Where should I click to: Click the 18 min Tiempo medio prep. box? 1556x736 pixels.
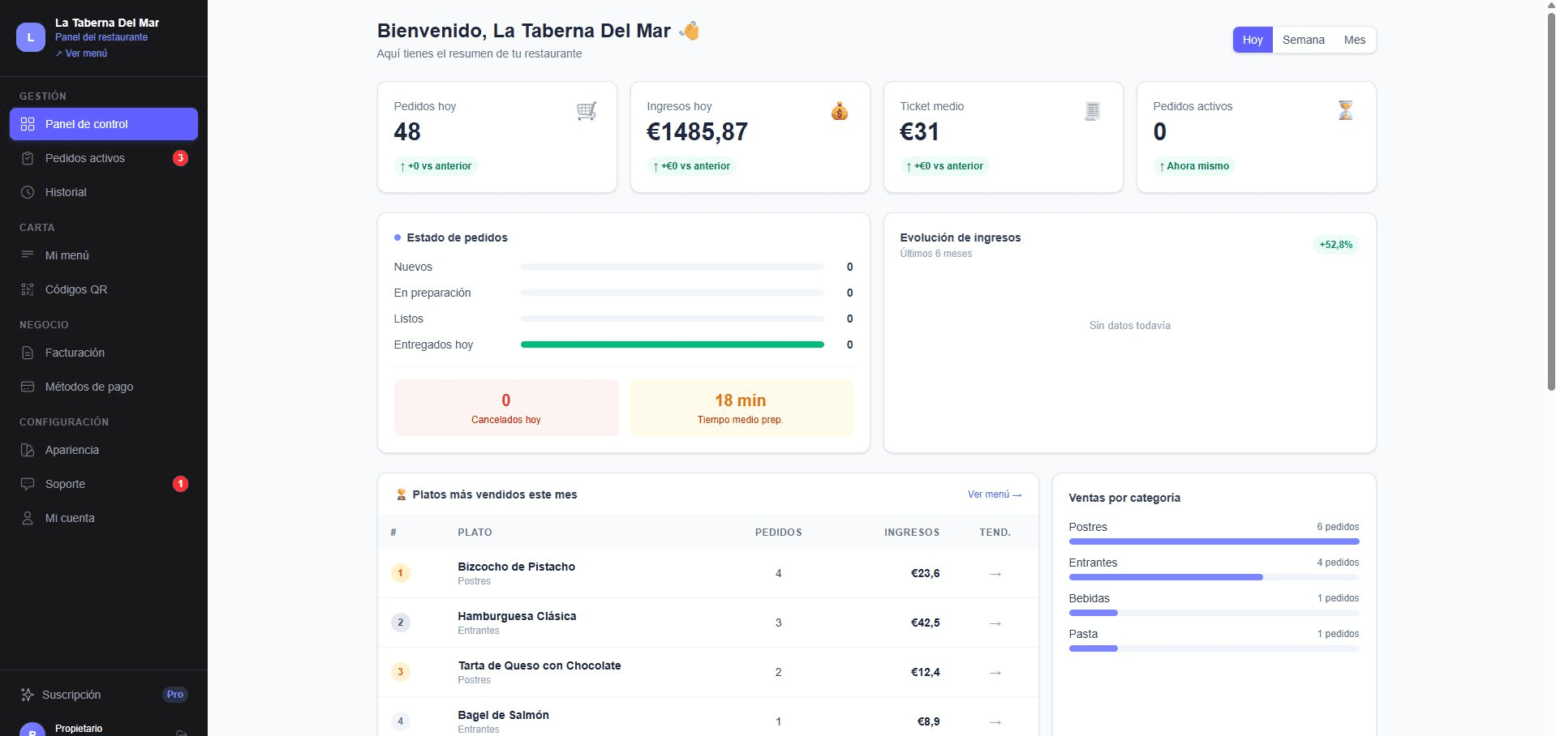[741, 408]
